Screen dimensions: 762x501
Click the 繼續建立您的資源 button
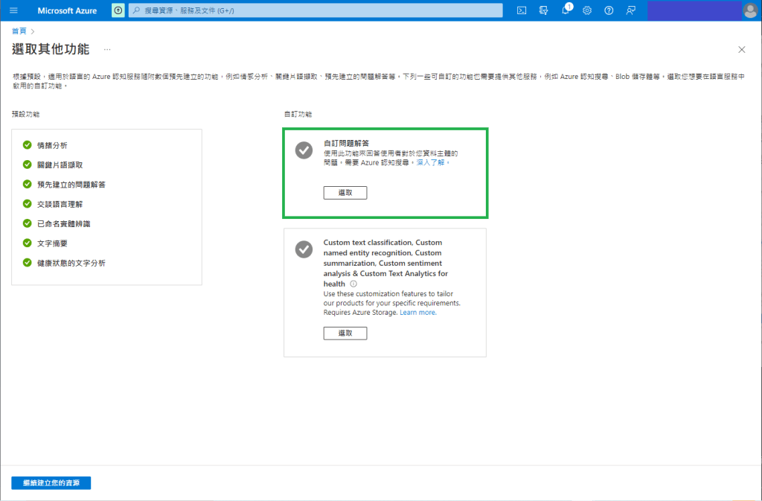click(x=51, y=483)
